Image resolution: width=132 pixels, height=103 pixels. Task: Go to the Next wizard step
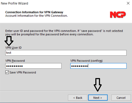[98, 98]
